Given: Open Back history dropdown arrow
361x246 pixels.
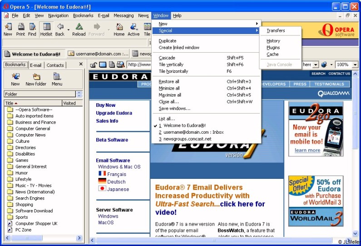Looking at the screenshot, I should (x=69, y=30).
